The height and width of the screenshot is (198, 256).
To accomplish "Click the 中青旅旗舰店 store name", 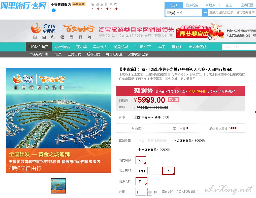I will click(x=61, y=5).
